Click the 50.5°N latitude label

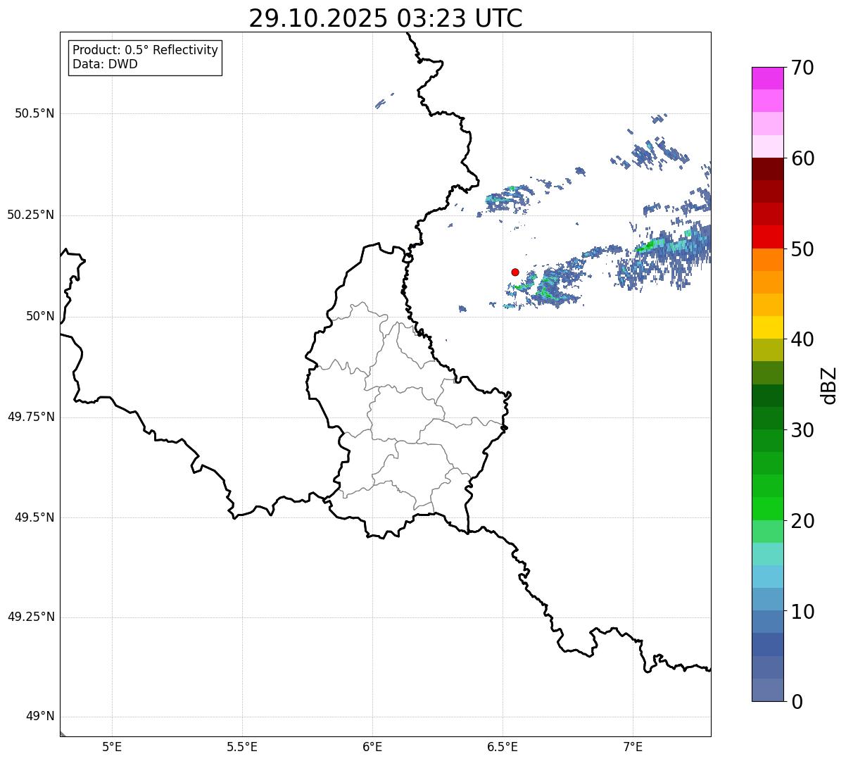[x=34, y=113]
